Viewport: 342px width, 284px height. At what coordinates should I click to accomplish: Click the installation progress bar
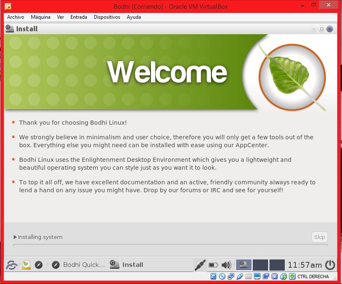(x=170, y=246)
